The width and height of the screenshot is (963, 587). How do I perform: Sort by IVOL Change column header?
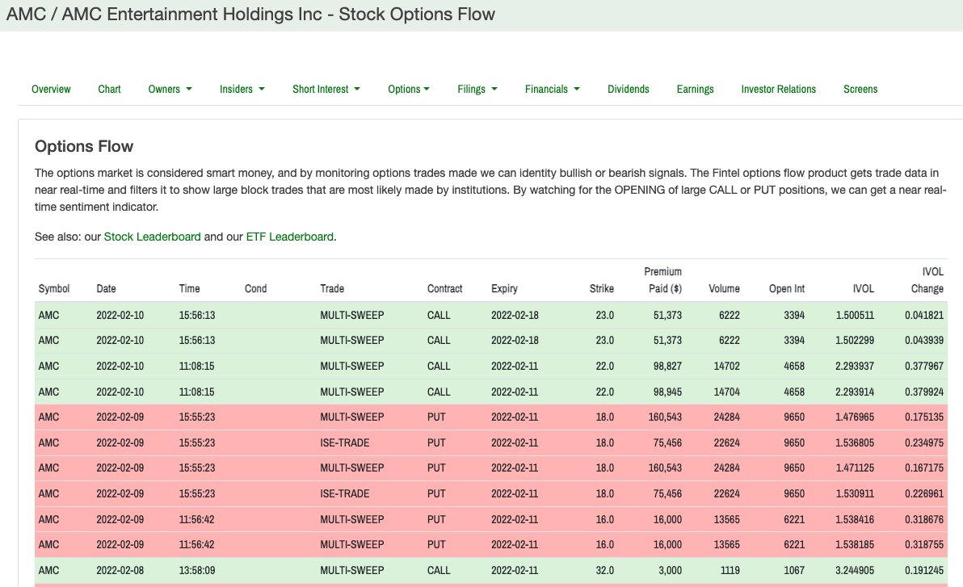(927, 280)
